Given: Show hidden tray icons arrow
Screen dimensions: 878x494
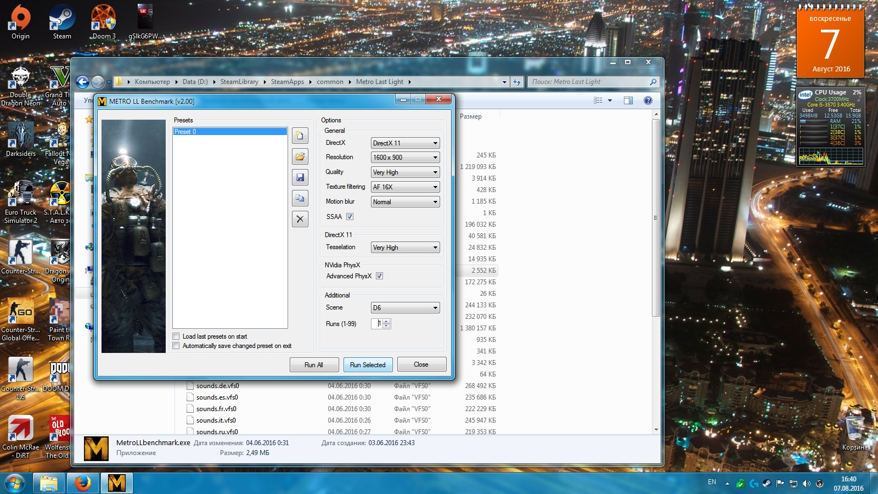Looking at the screenshot, I should (727, 484).
